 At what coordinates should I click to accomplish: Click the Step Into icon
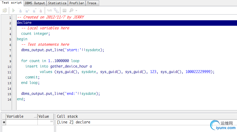click(20, 10)
